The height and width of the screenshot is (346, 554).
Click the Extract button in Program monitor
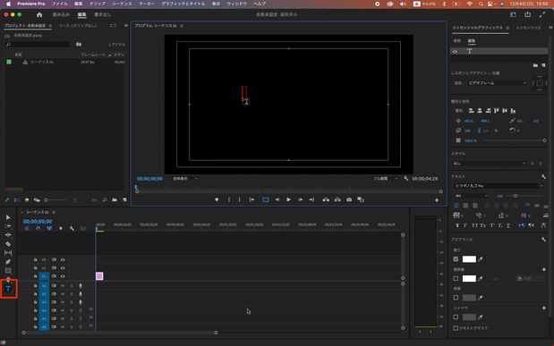337,199
